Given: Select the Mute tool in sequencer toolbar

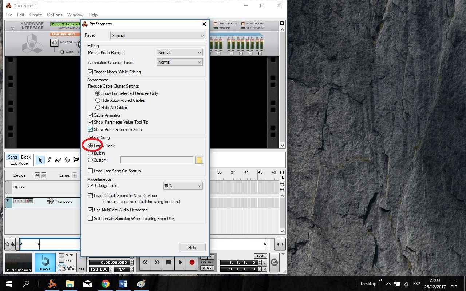Looking at the screenshot, I should 76,159.
